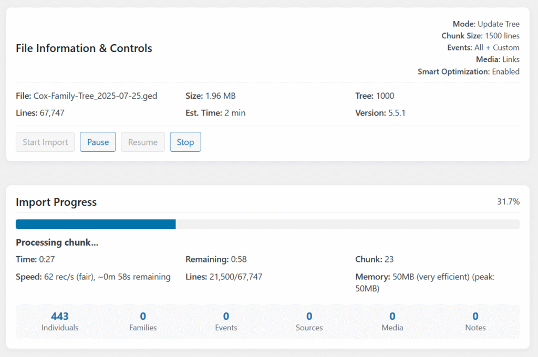Image resolution: width=538 pixels, height=357 pixels.
Task: Click the grey unfilled part of progress bar
Action: click(x=347, y=224)
